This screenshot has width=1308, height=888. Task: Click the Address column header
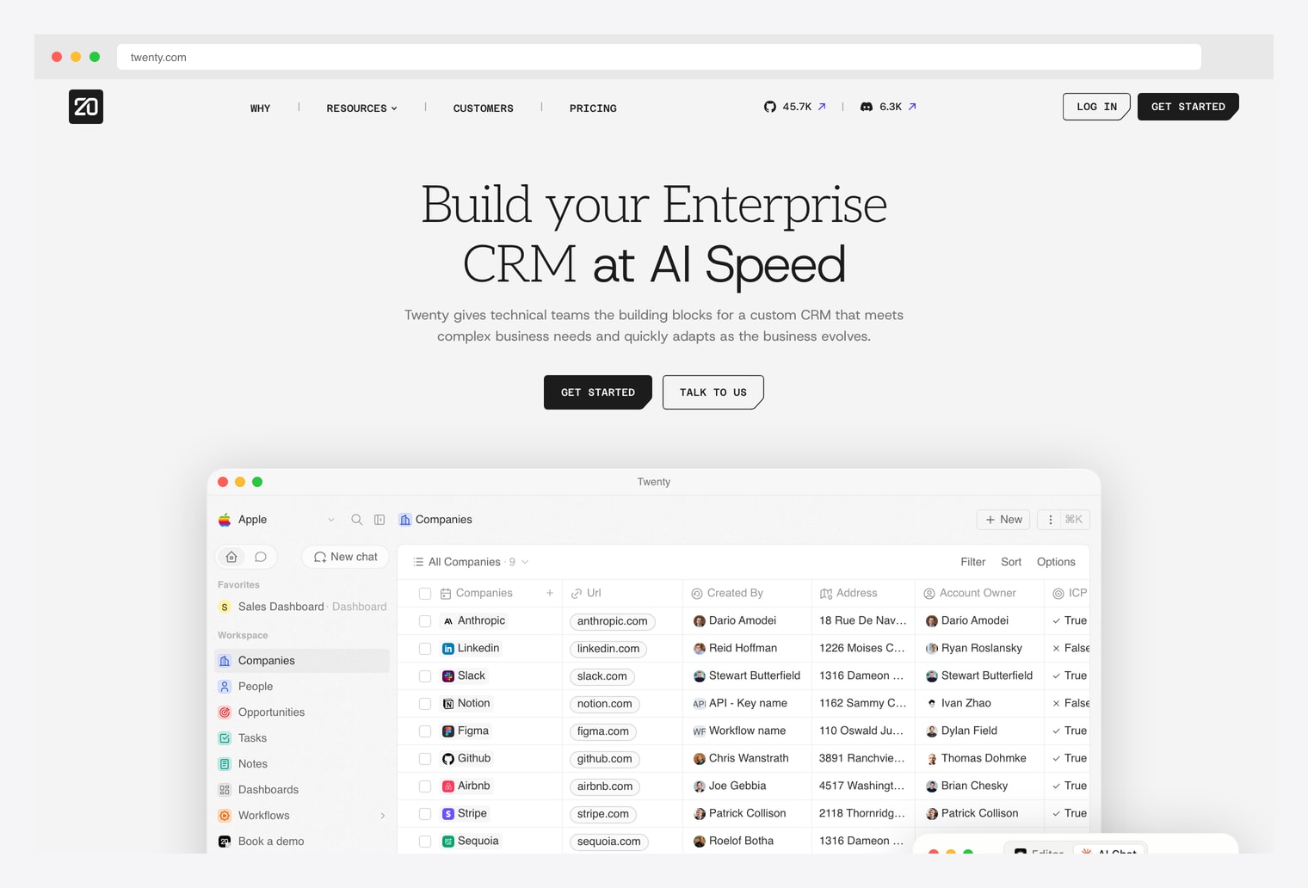(863, 594)
